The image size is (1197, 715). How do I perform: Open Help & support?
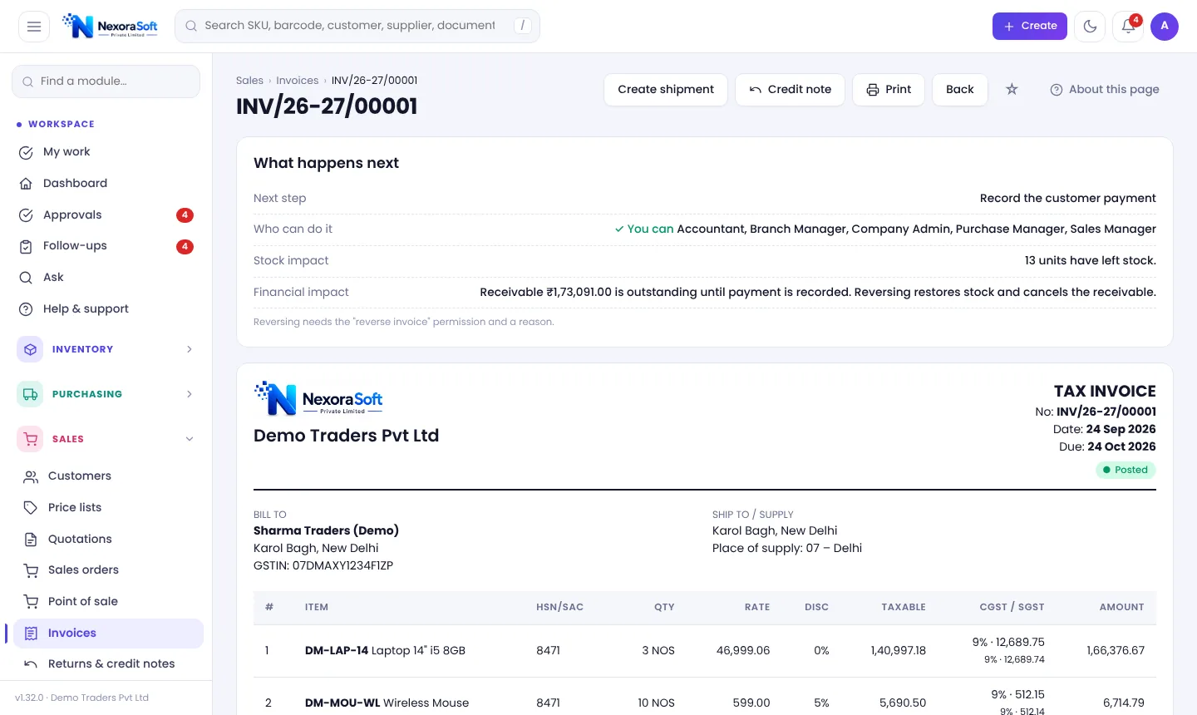106,309
